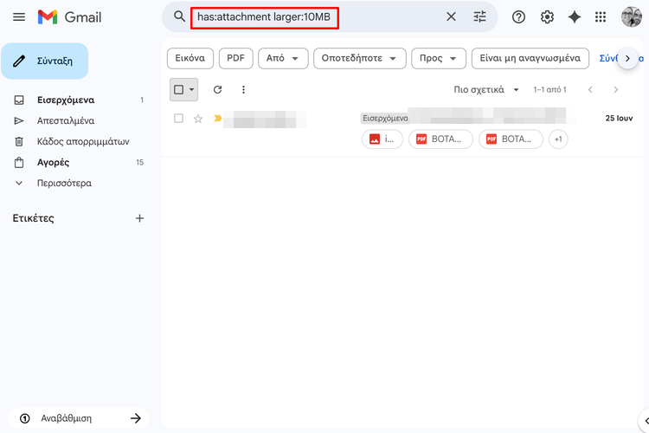Expand the Από filter dropdown
Image resolution: width=649 pixels, height=433 pixels.
pyautogui.click(x=283, y=58)
